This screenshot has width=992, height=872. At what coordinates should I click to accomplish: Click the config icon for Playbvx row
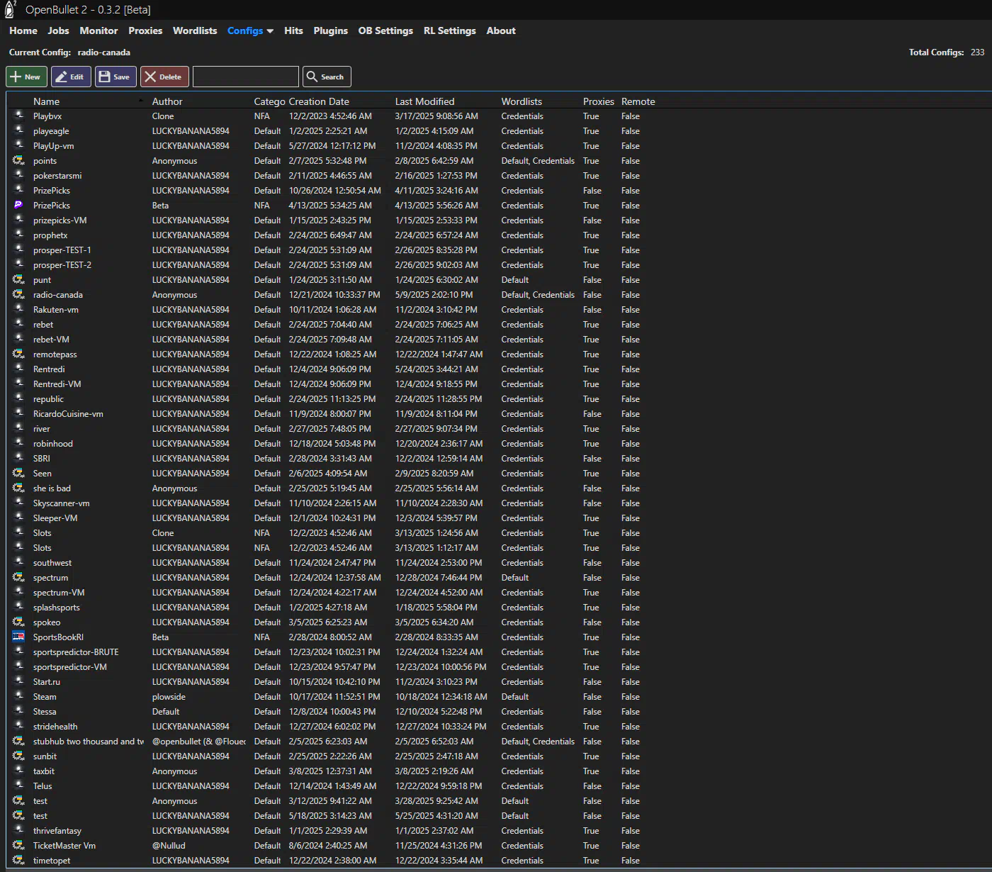pos(19,116)
